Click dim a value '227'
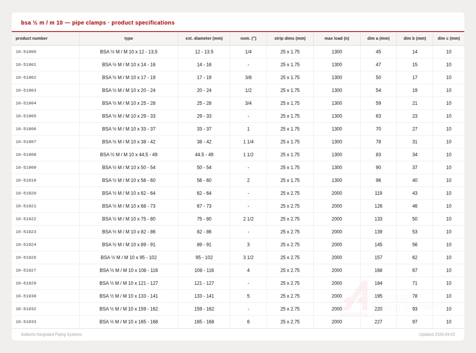476x353 pixels. click(x=378, y=322)
